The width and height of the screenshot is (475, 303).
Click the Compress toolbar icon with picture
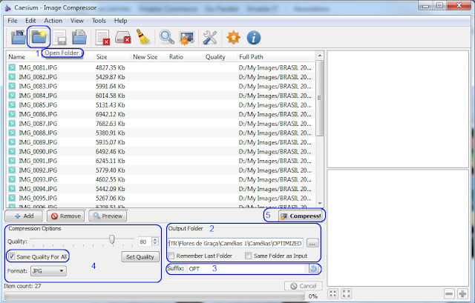click(x=186, y=38)
